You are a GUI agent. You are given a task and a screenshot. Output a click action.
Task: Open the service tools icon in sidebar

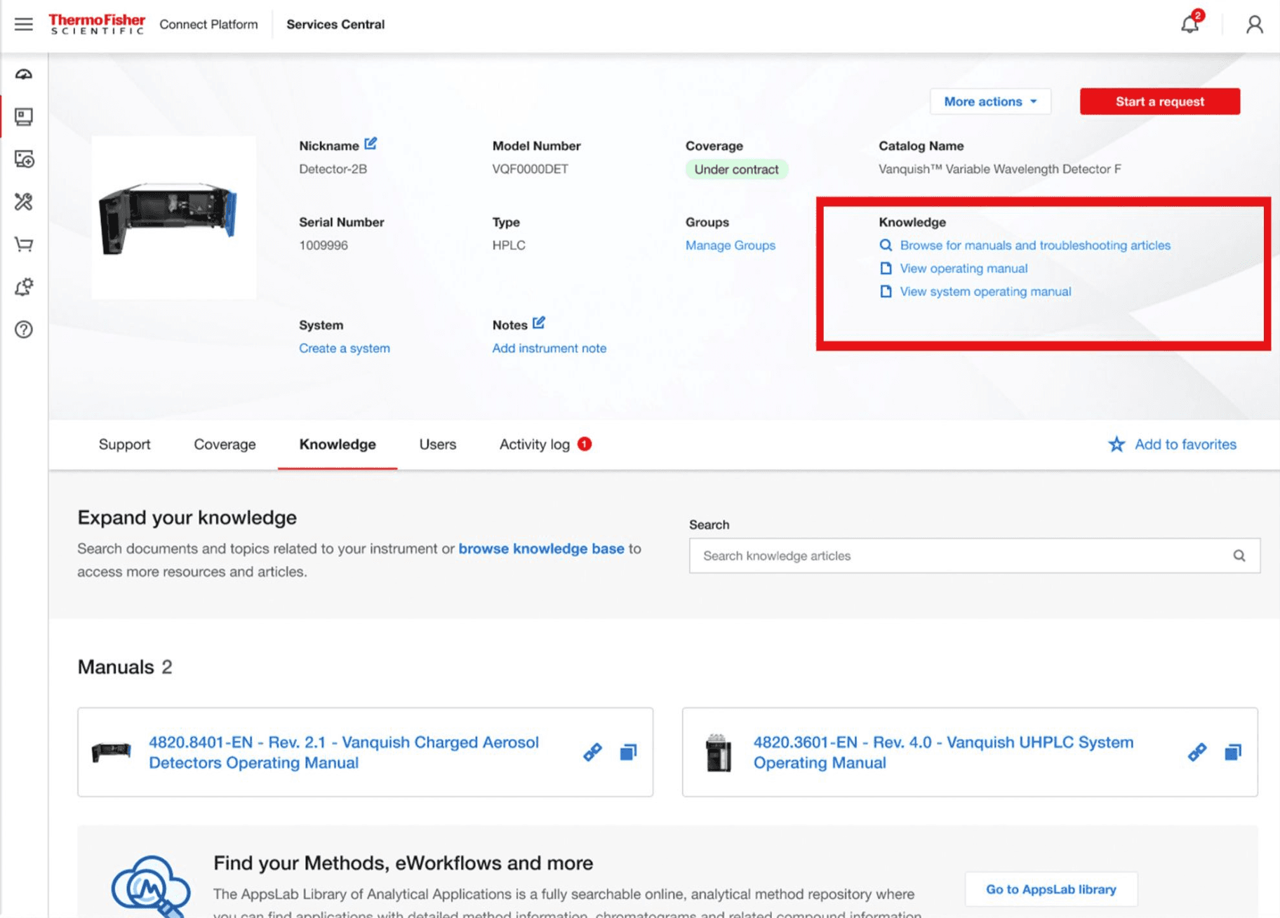coord(24,202)
